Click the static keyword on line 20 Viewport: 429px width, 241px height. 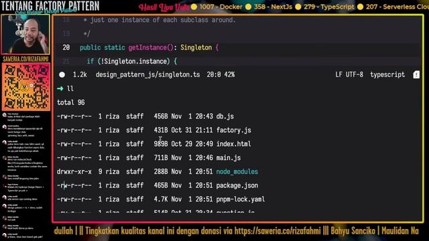115,48
